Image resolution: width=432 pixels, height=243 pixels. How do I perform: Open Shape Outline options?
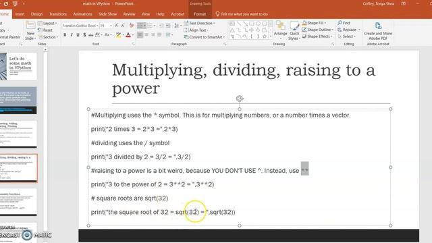pyautogui.click(x=317, y=30)
